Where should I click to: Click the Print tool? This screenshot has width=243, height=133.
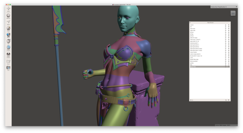pos(8,68)
